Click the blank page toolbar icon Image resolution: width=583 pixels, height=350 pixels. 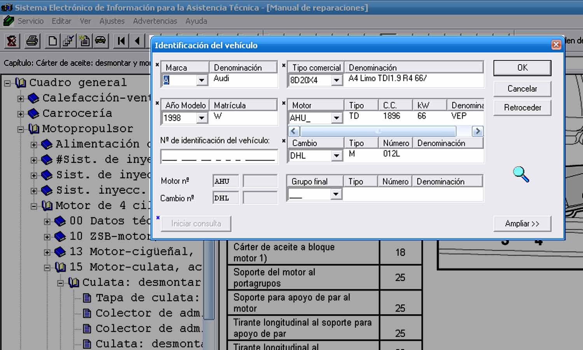coord(52,41)
